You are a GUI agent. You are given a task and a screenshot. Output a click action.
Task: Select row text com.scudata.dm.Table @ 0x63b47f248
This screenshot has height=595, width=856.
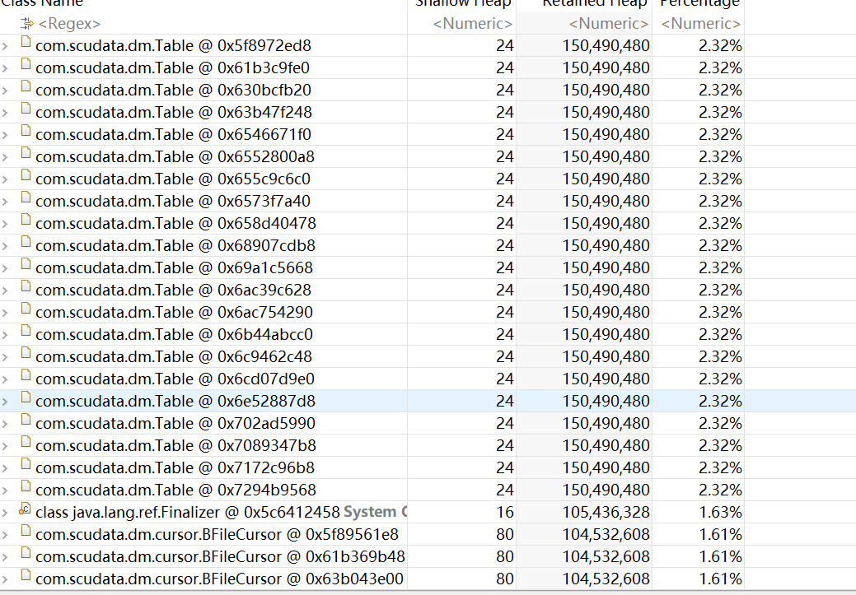coord(174,113)
